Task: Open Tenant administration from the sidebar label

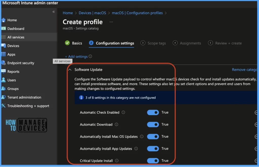Action: (x=24, y=97)
